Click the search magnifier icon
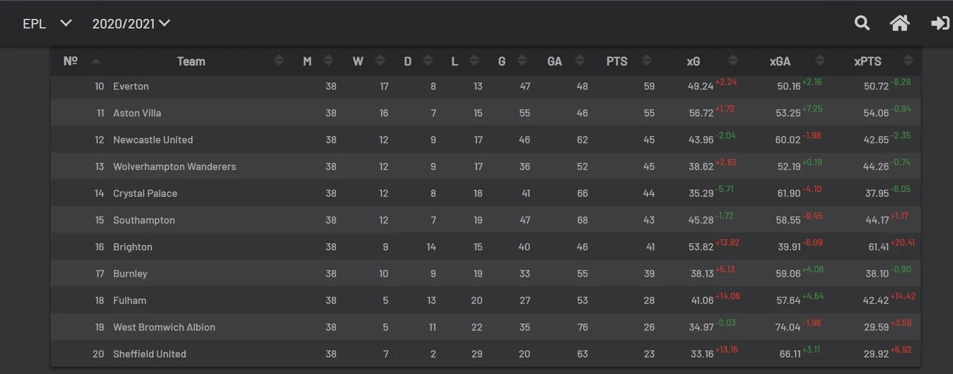The width and height of the screenshot is (953, 374). 862,23
